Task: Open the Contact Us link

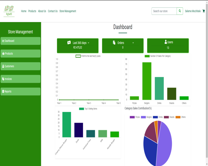Action: (53, 11)
